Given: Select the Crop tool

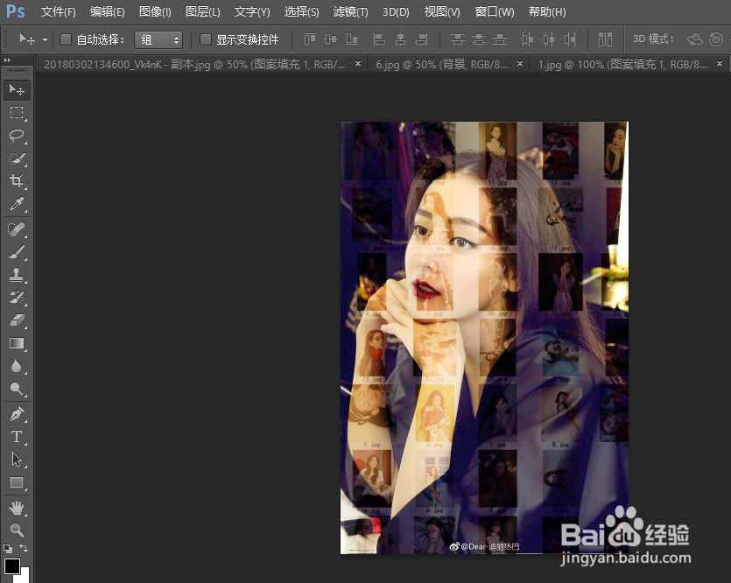Looking at the screenshot, I should (17, 181).
